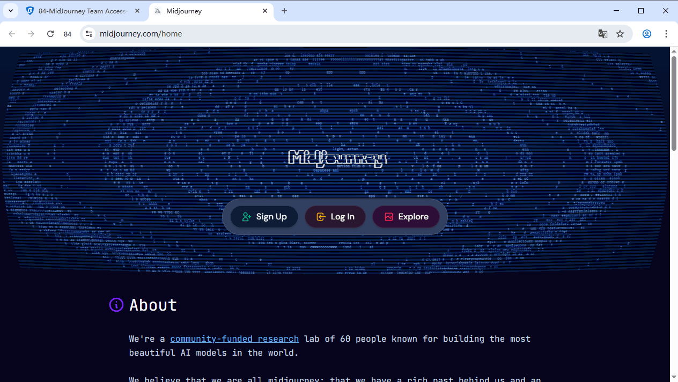The width and height of the screenshot is (678, 382).
Task: Open the tab search dropdown arrow
Action: click(x=10, y=11)
